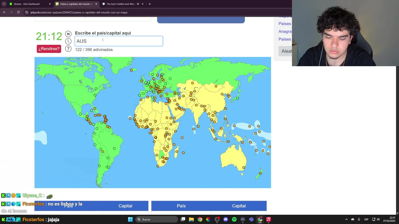The width and height of the screenshot is (399, 224).
Task: Open the volume tray icon
Action: [x=378, y=219]
